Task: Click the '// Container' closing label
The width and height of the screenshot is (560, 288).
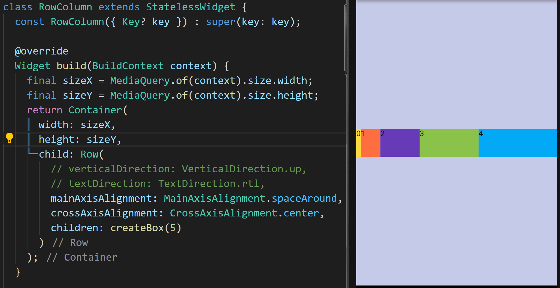Action: [x=82, y=257]
